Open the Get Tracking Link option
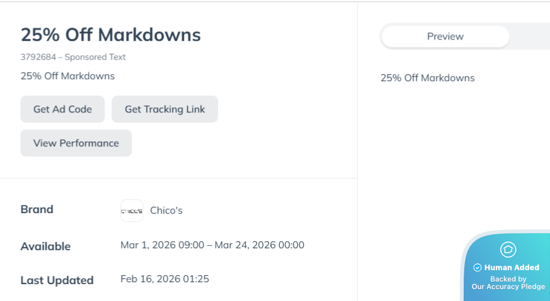 click(x=164, y=109)
